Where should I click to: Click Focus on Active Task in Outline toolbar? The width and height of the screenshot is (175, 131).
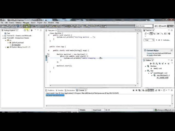[x=151, y=64]
